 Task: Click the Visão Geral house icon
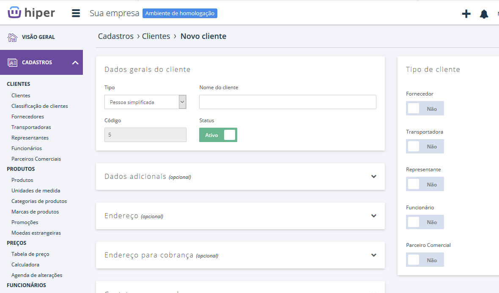(x=12, y=37)
